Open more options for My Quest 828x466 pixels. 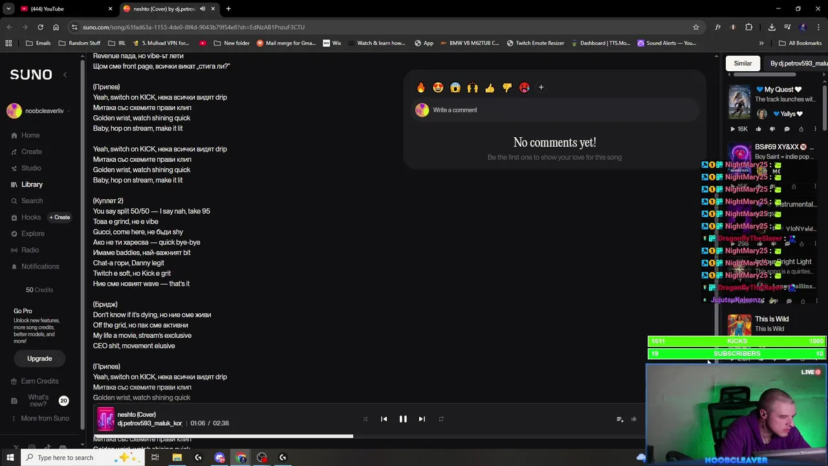tap(815, 129)
